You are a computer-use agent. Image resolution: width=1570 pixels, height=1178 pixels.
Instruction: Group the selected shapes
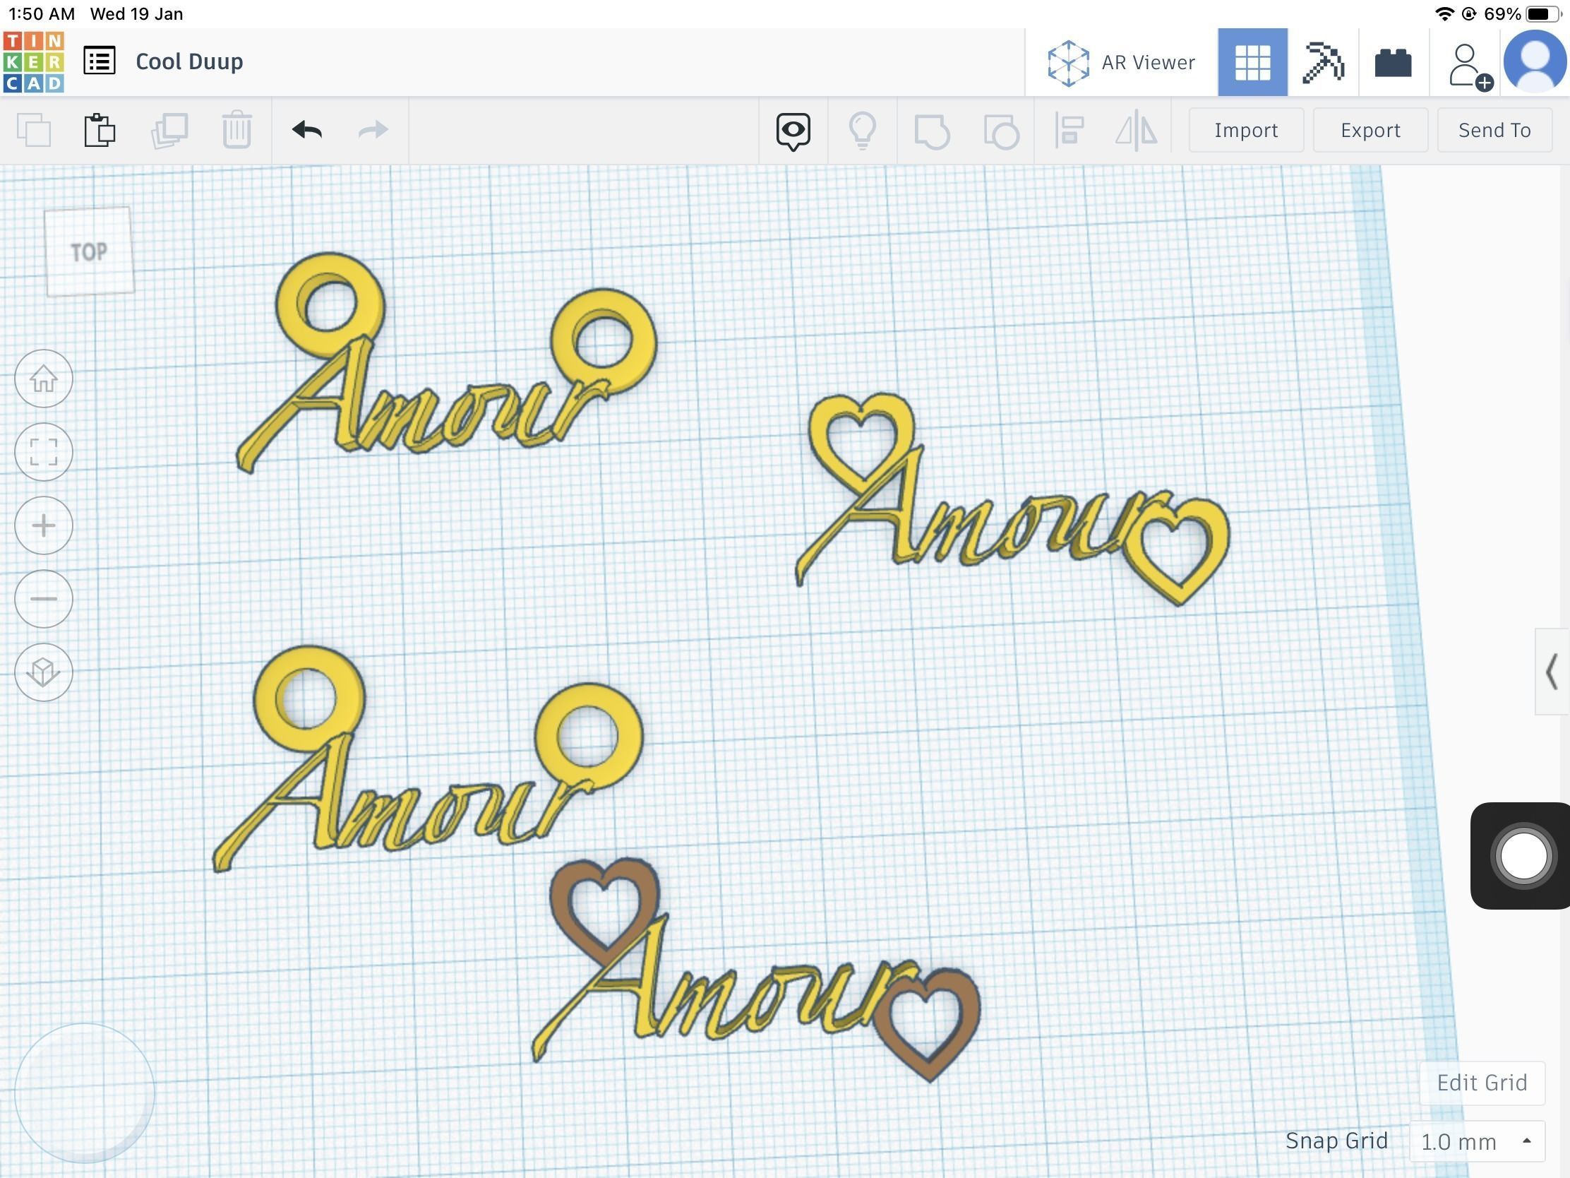[x=931, y=131]
